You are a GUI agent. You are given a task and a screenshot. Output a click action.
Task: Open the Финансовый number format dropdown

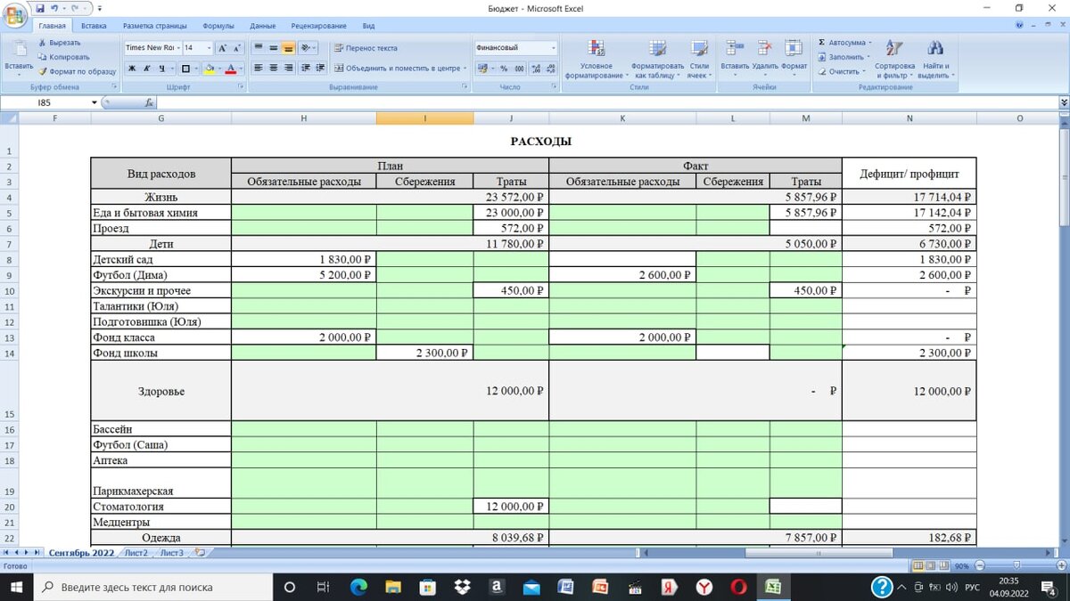coord(554,48)
